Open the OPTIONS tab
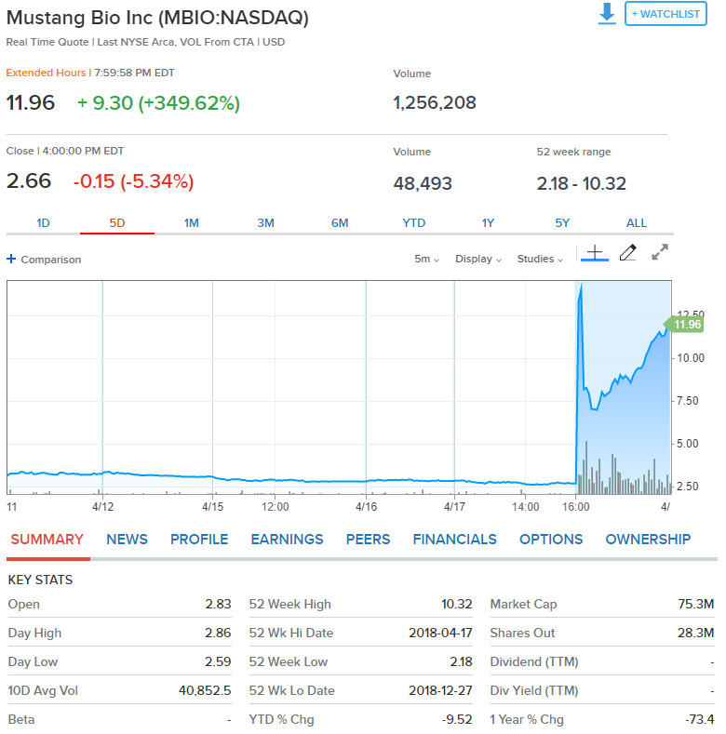The height and width of the screenshot is (734, 726). click(551, 540)
